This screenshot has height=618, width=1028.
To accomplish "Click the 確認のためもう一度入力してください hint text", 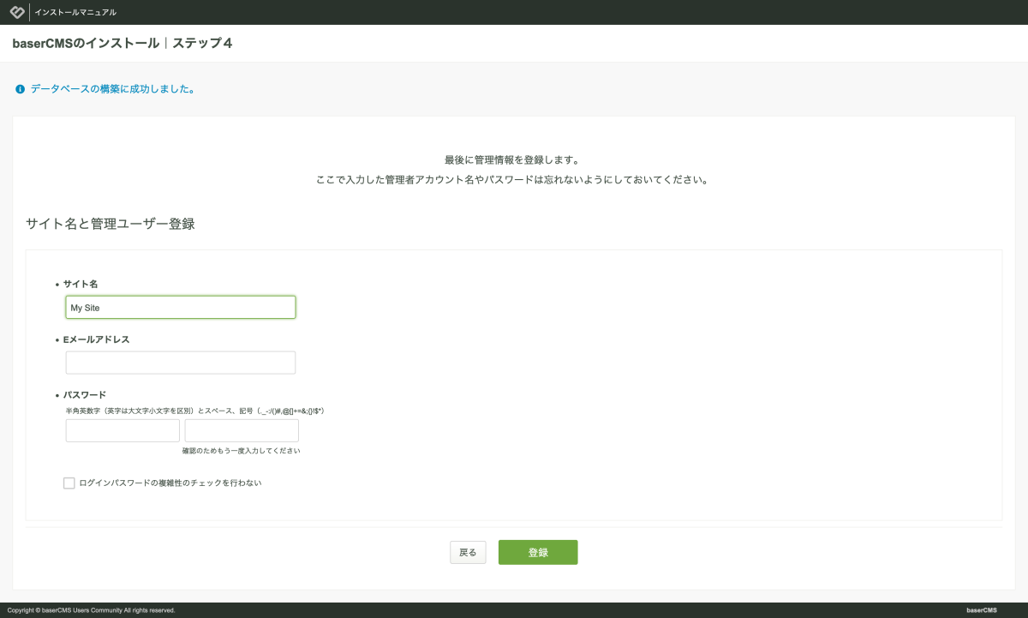I will (241, 451).
